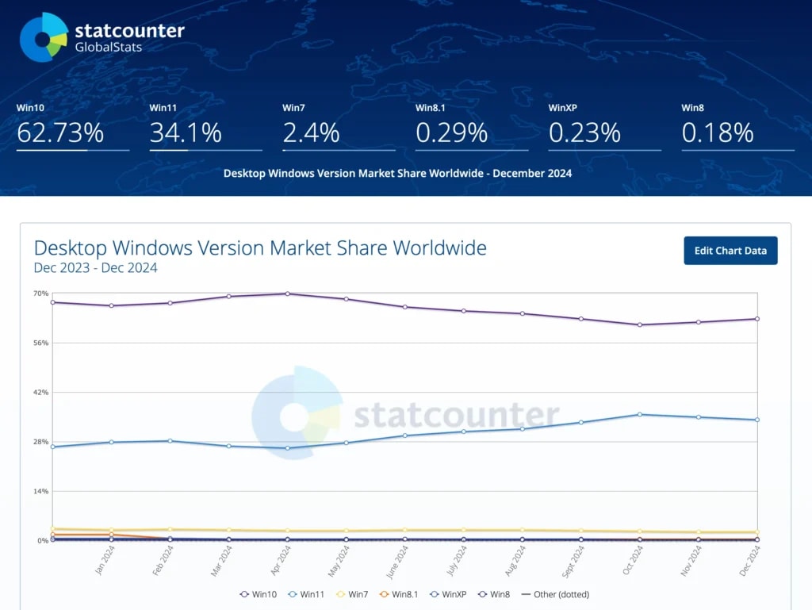Toggle the Win10 series in the legend
Screen dimensions: 812x610
(x=262, y=594)
